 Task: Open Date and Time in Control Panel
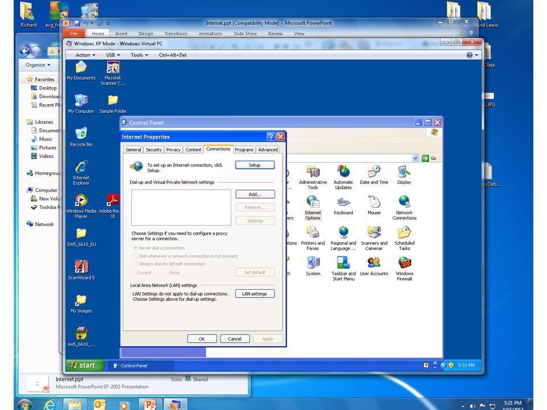[374, 175]
